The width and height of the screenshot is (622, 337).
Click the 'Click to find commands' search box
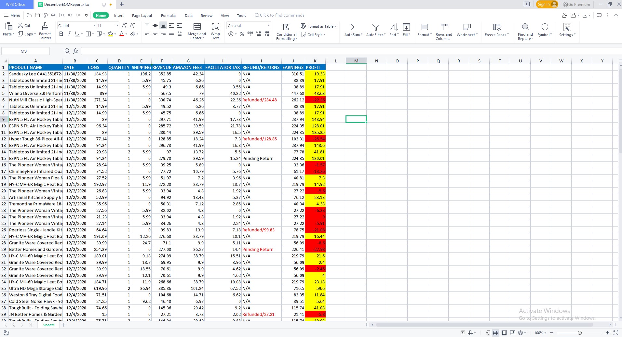pos(279,15)
